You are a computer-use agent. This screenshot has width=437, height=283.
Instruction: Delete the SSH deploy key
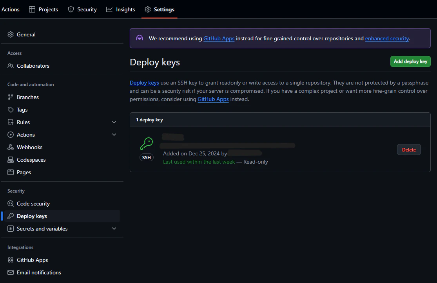pyautogui.click(x=409, y=150)
